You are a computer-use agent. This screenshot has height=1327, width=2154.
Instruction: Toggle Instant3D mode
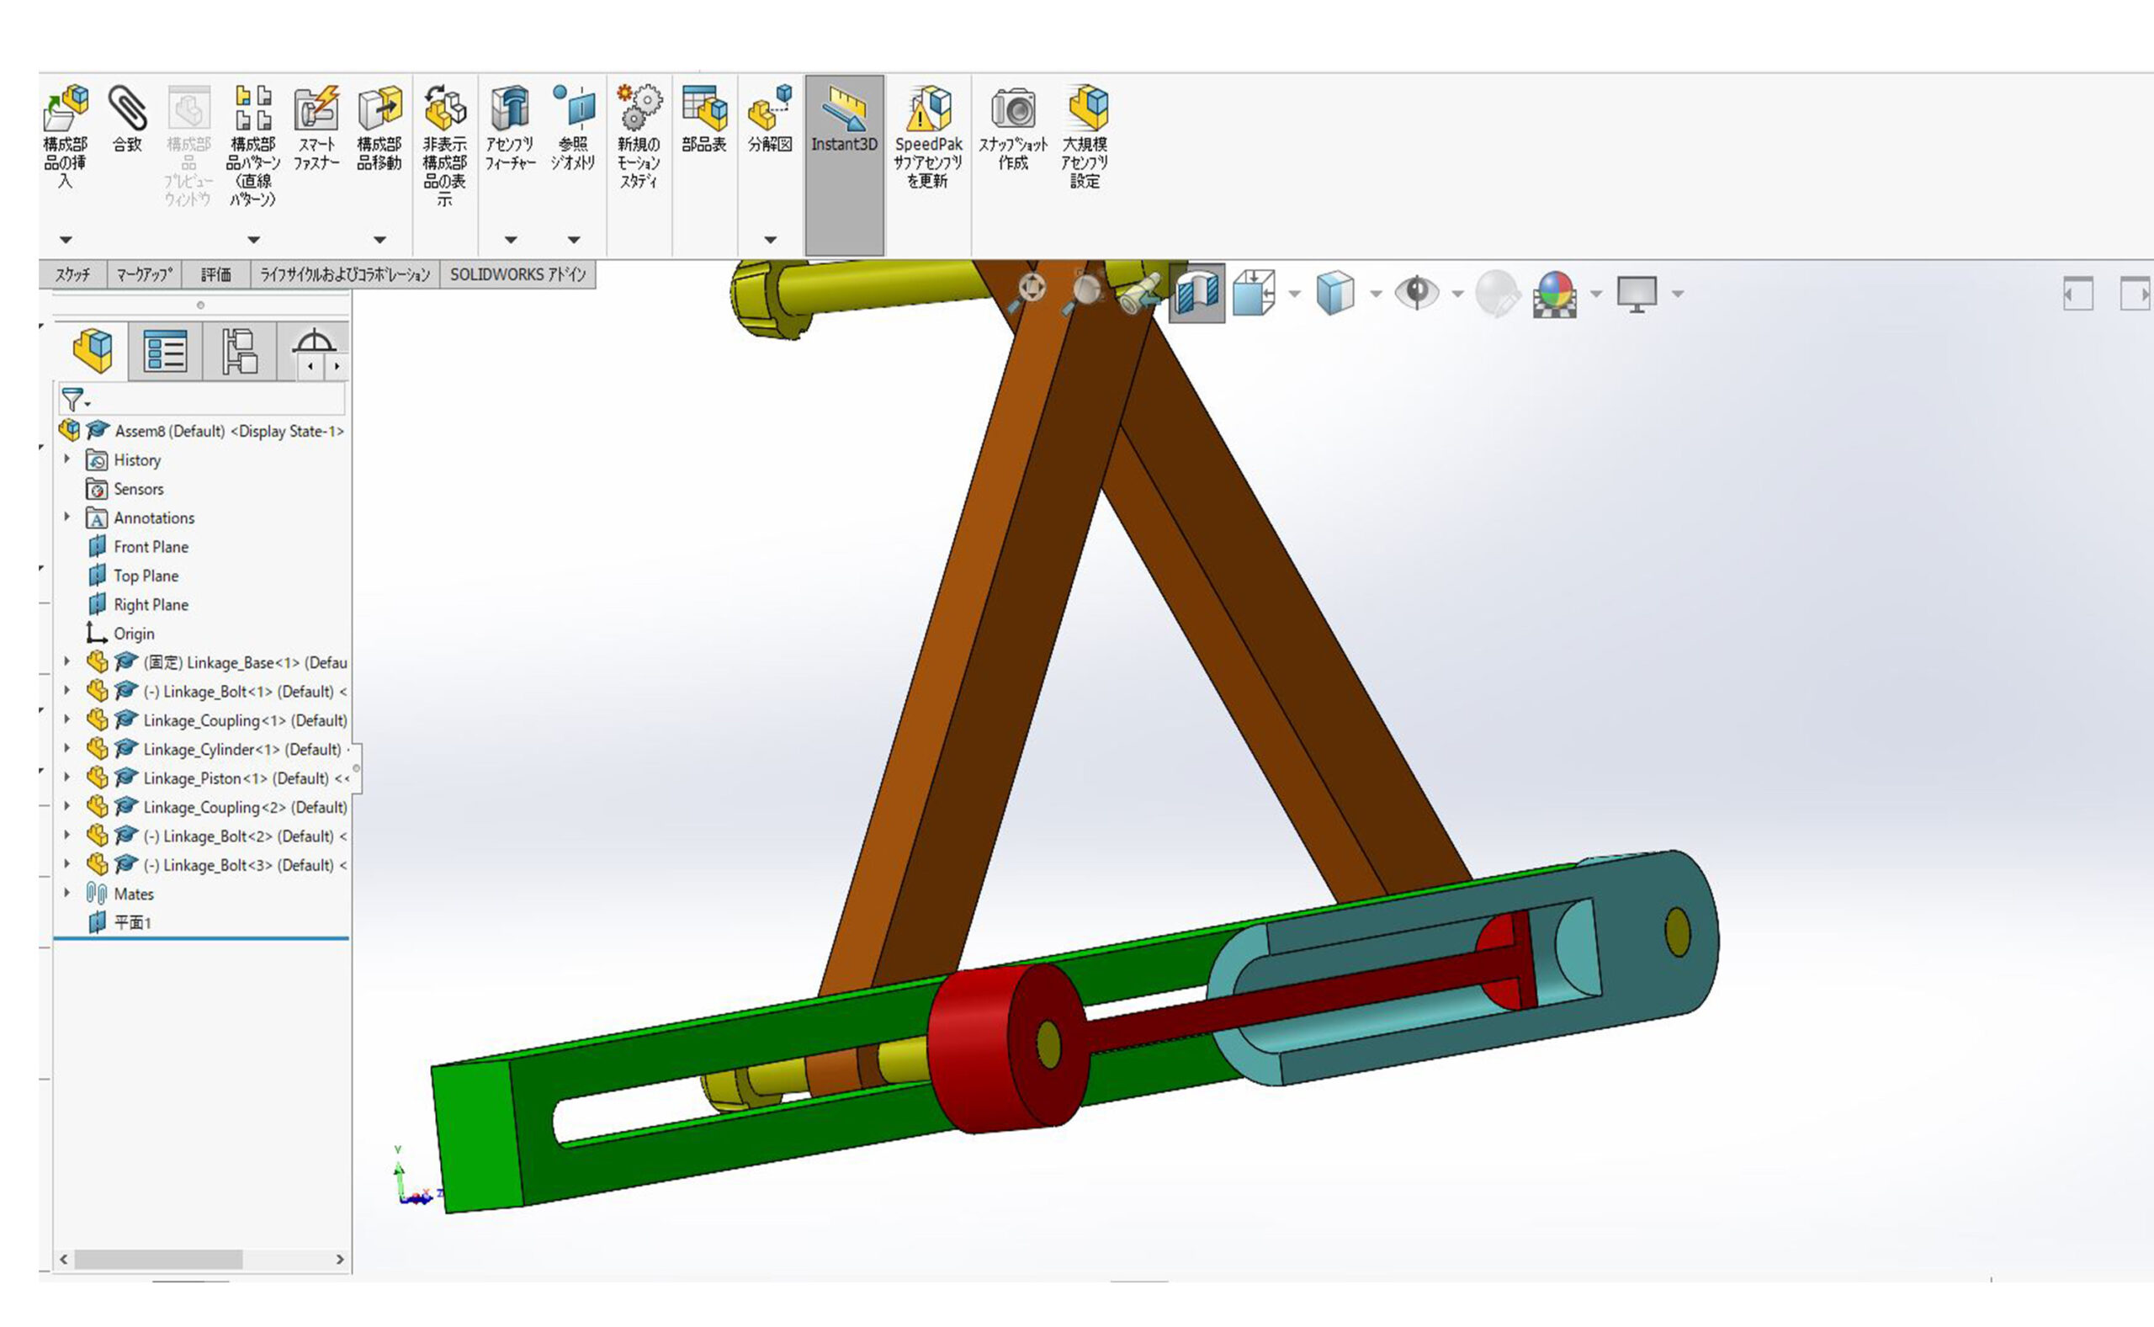[844, 165]
